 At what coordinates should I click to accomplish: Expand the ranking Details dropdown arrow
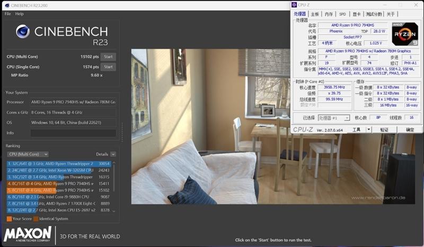point(113,154)
